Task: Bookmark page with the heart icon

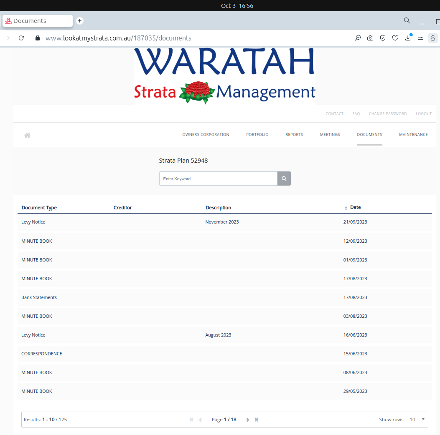Action: [395, 38]
